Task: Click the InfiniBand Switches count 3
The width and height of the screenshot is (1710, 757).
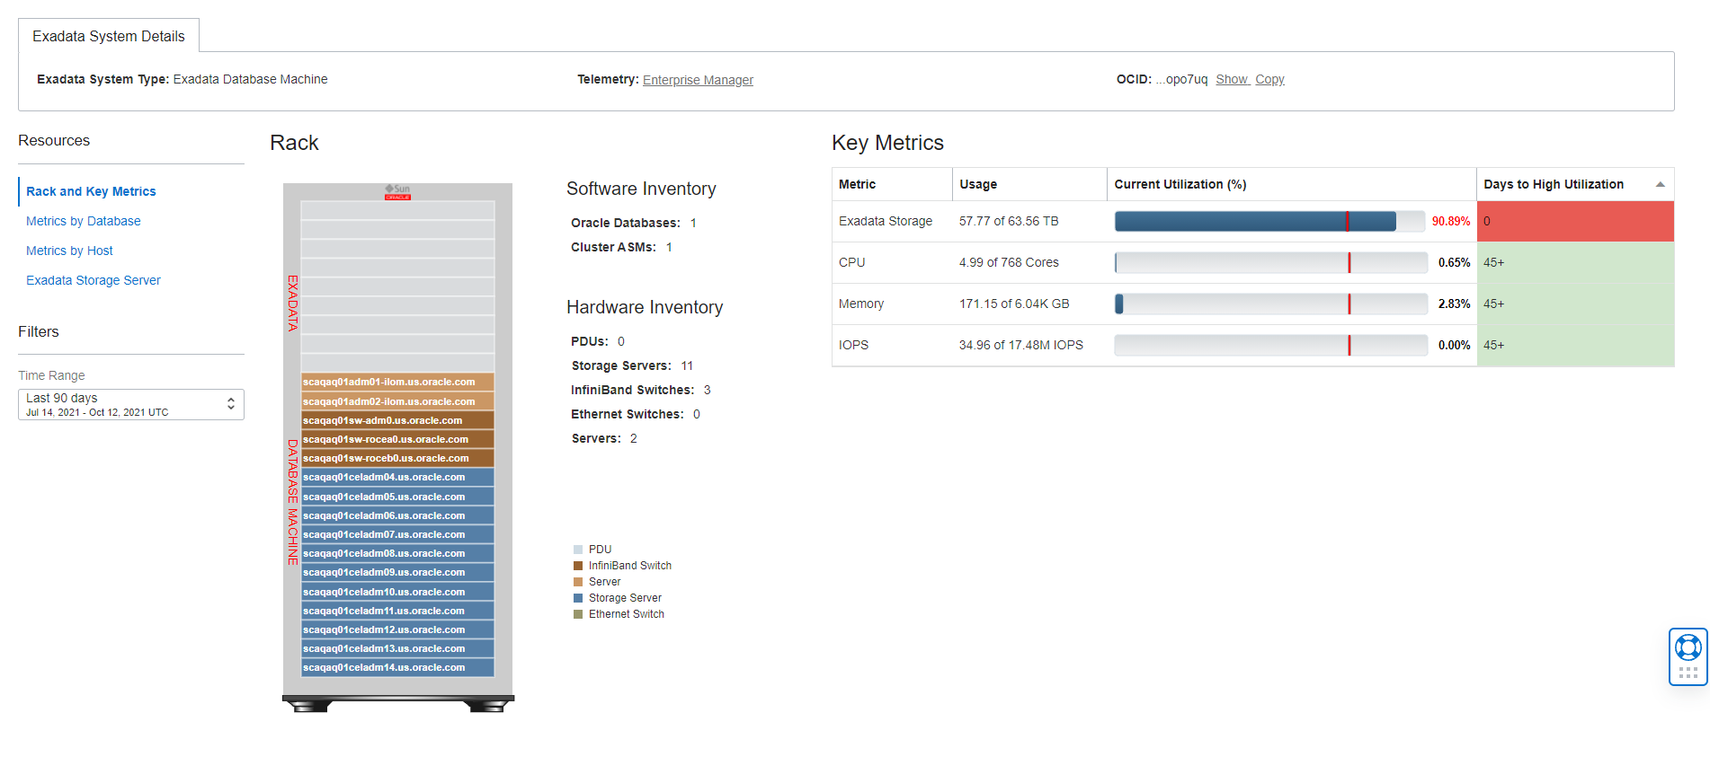Action: point(708,390)
